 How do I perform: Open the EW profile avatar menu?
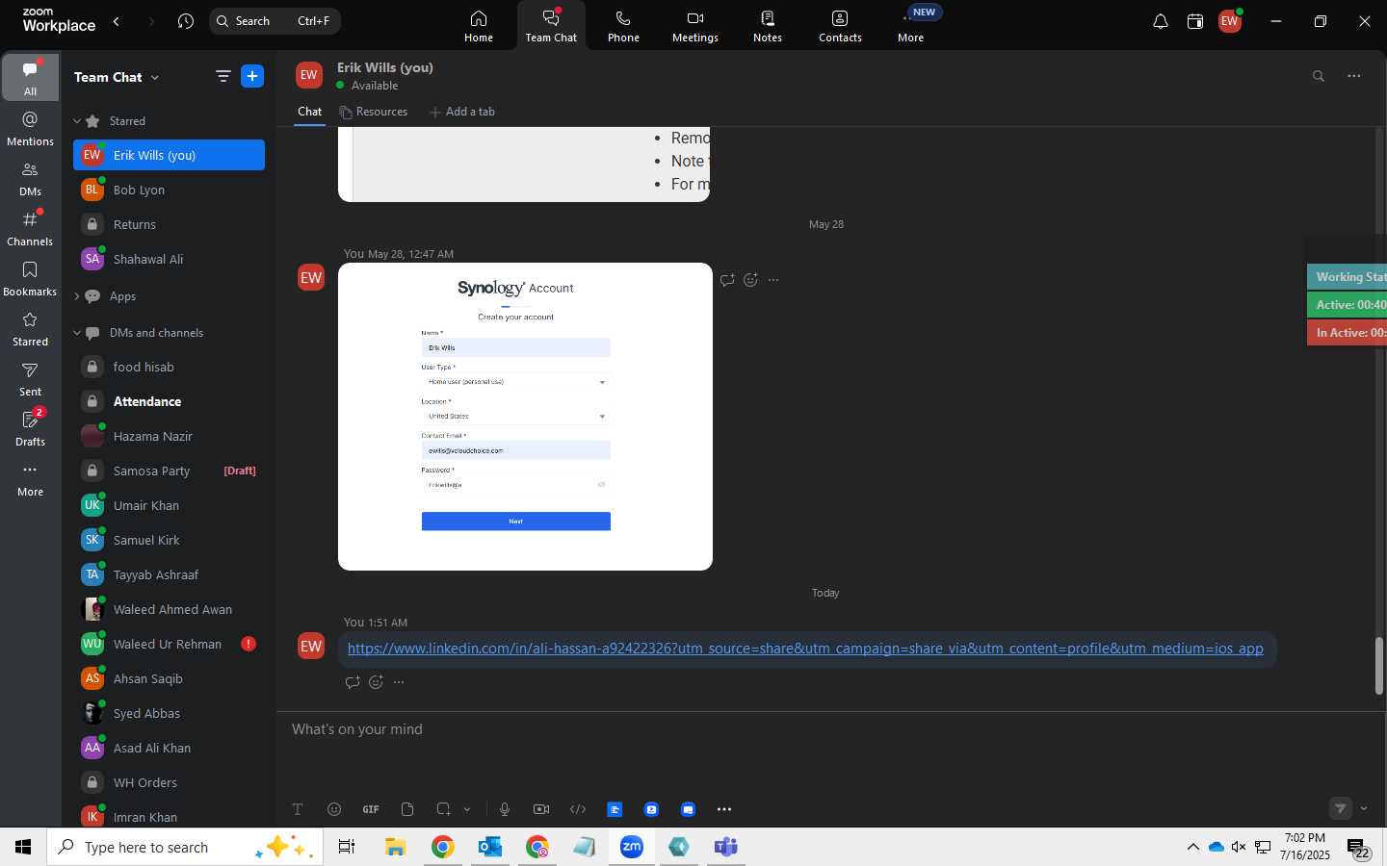pyautogui.click(x=1230, y=21)
